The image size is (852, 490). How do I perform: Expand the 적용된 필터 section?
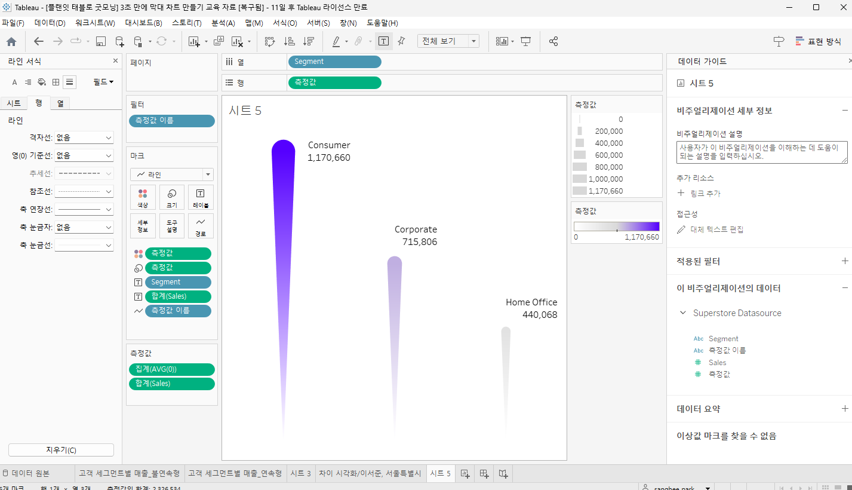[845, 261]
